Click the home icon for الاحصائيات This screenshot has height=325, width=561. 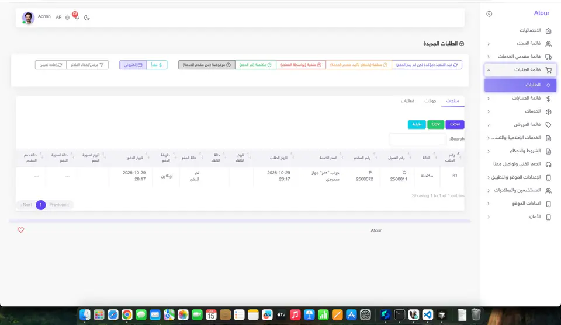coord(548,31)
